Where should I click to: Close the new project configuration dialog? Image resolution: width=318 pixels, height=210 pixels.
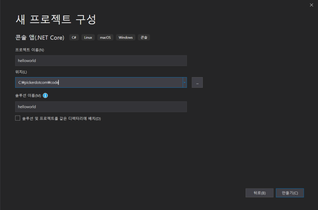pyautogui.click(x=311, y=5)
